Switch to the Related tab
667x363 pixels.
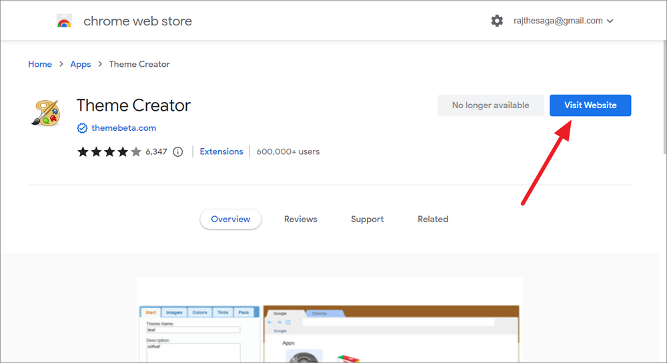pyautogui.click(x=433, y=219)
